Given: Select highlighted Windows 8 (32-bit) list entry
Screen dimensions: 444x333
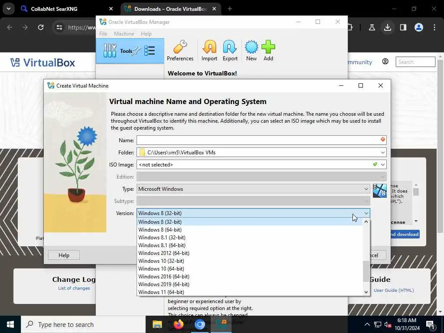Looking at the screenshot, I should [x=250, y=222].
